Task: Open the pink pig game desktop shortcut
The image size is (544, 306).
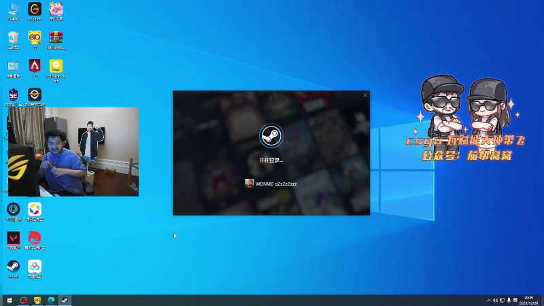Action: (56, 12)
